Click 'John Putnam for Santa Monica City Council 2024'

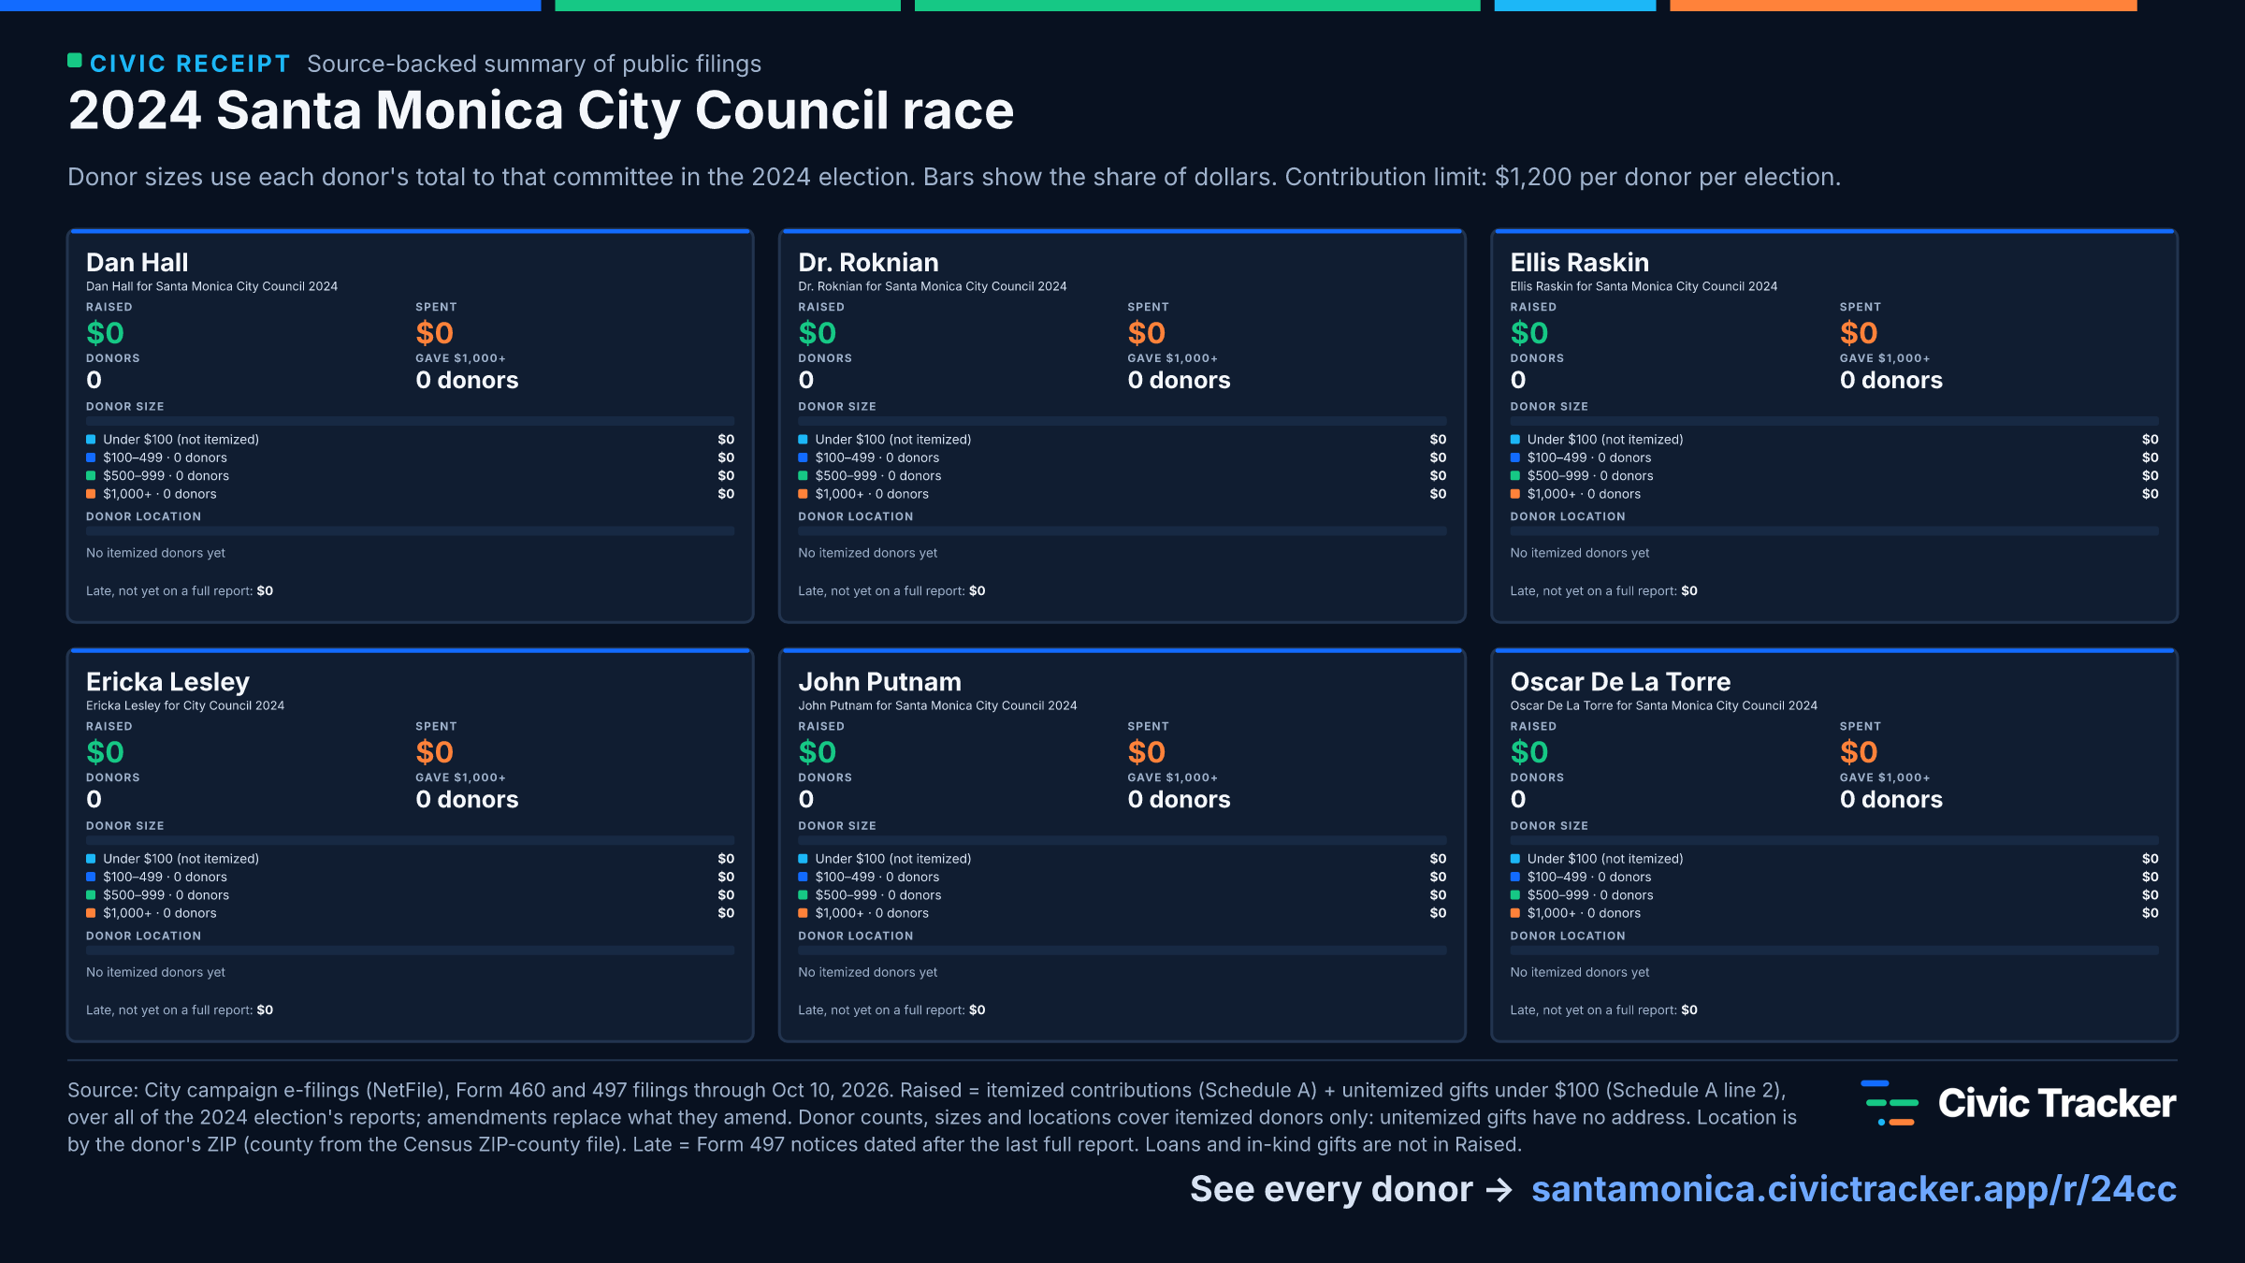click(937, 705)
